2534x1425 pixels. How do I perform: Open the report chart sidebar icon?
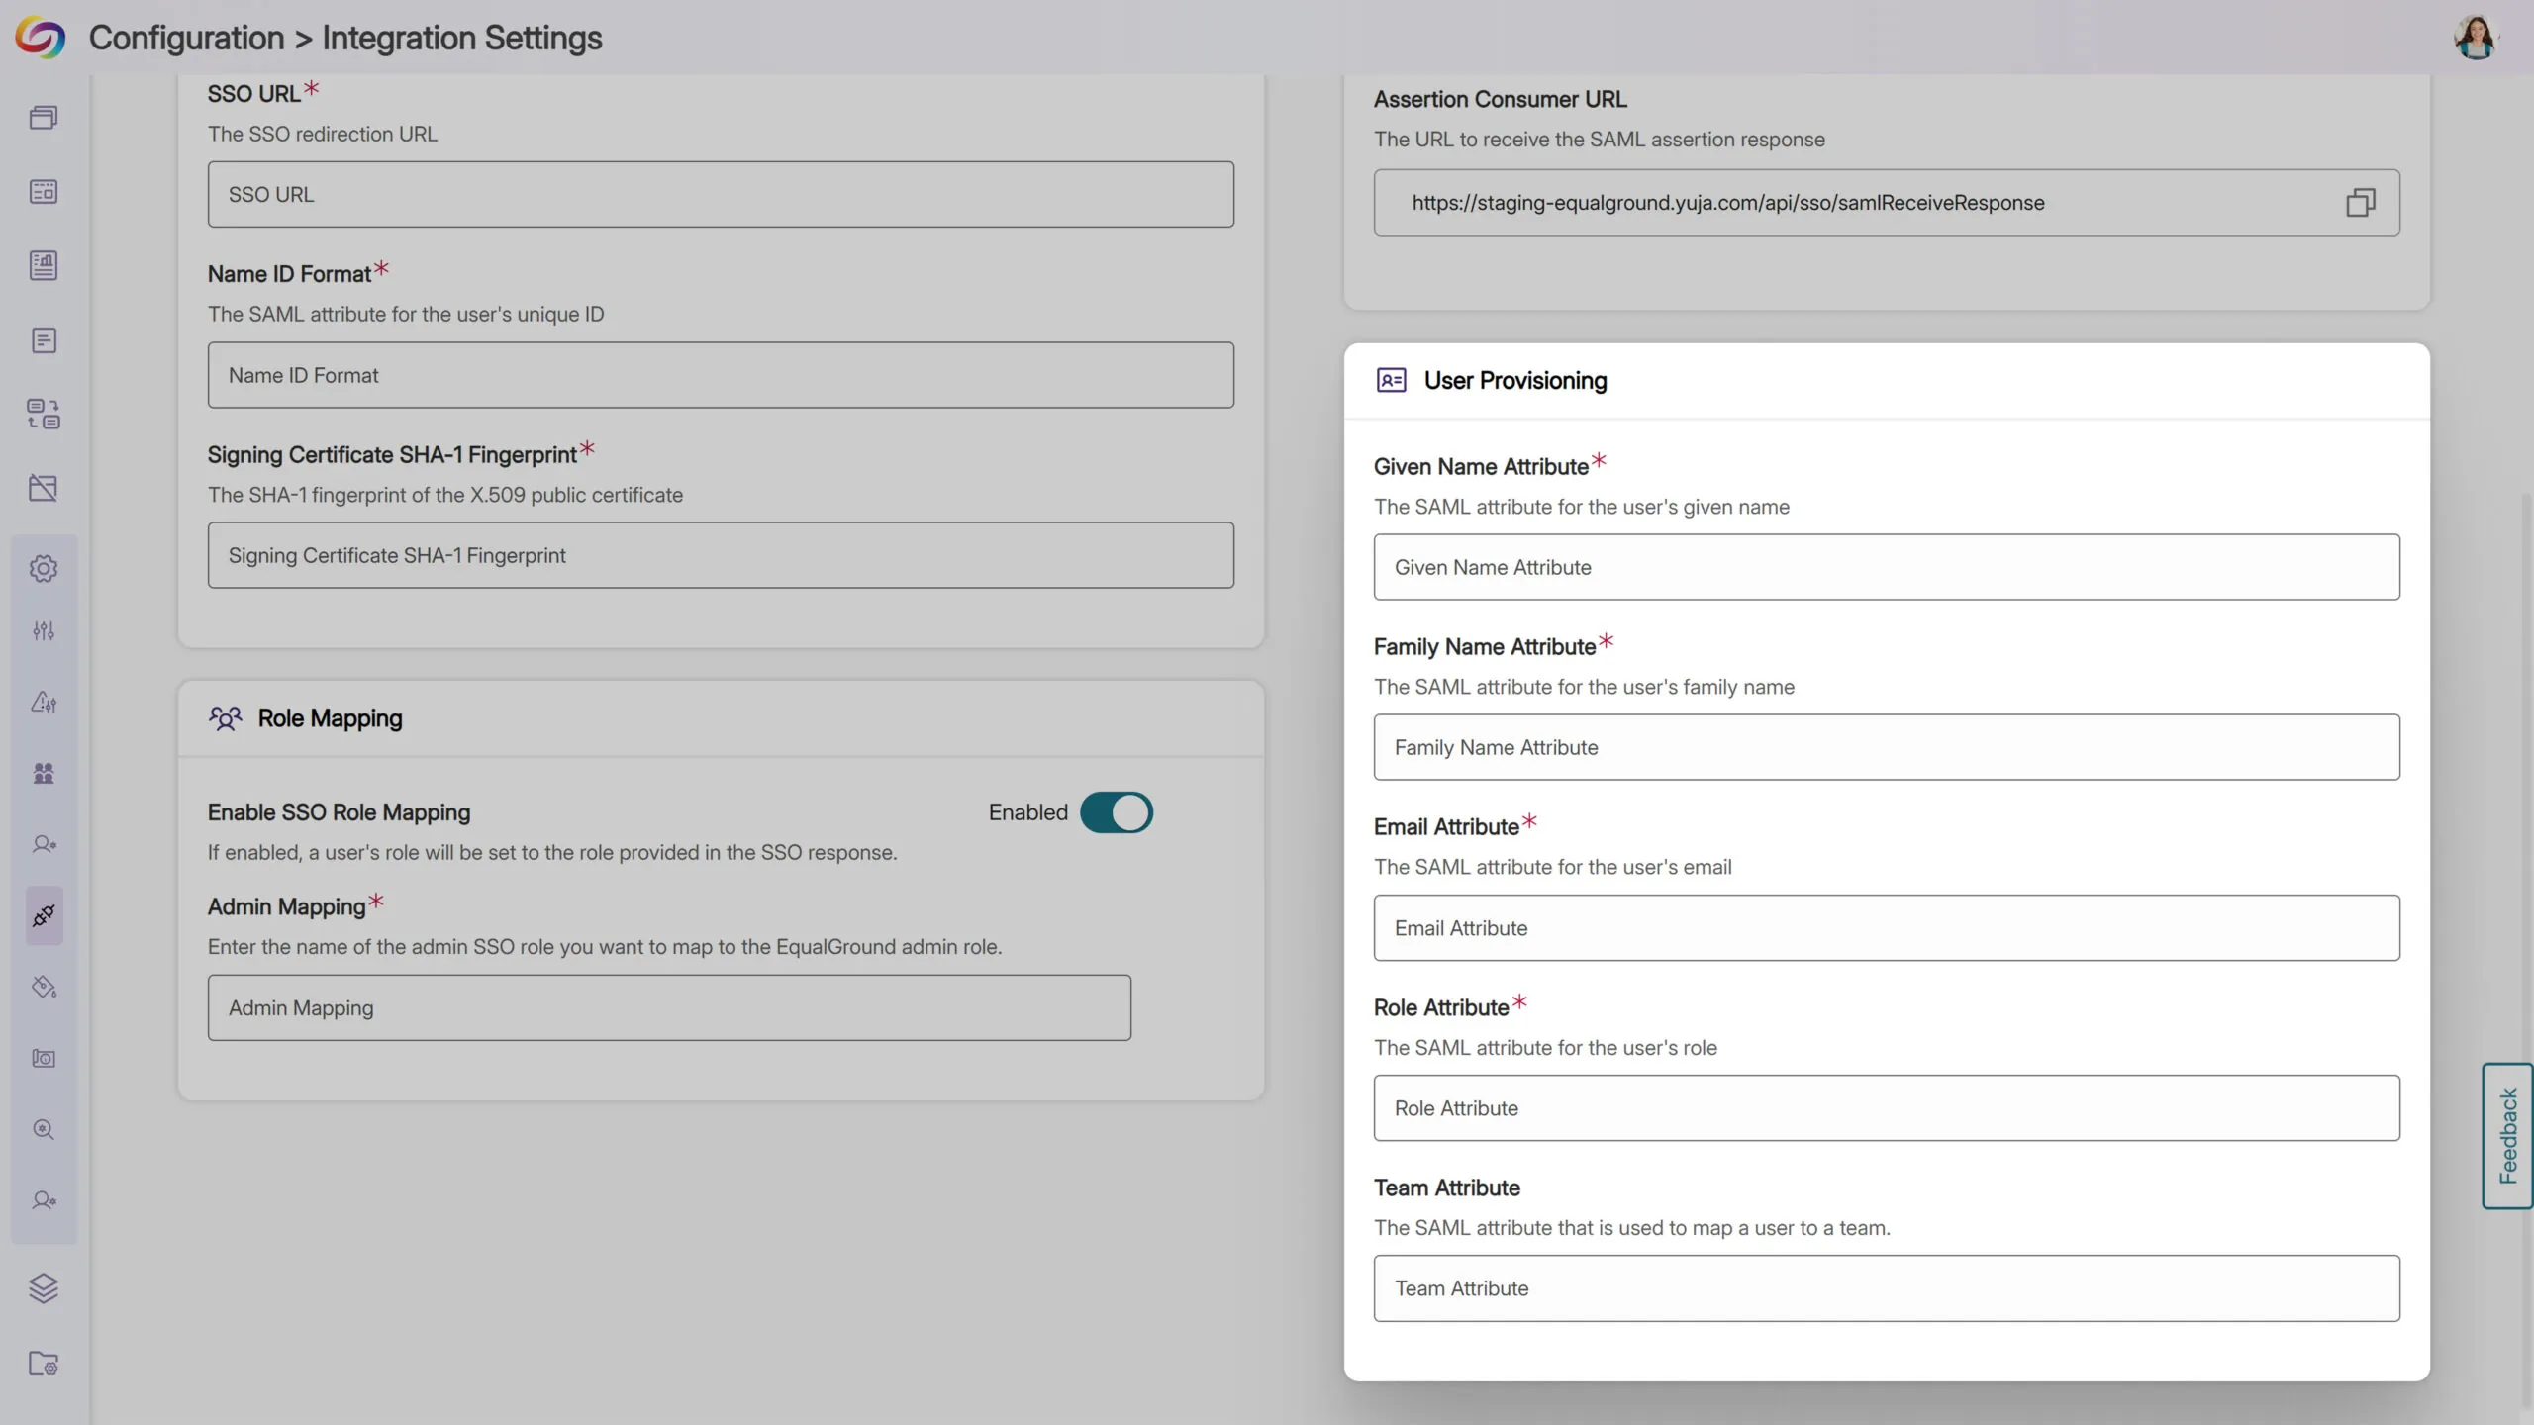tap(44, 265)
